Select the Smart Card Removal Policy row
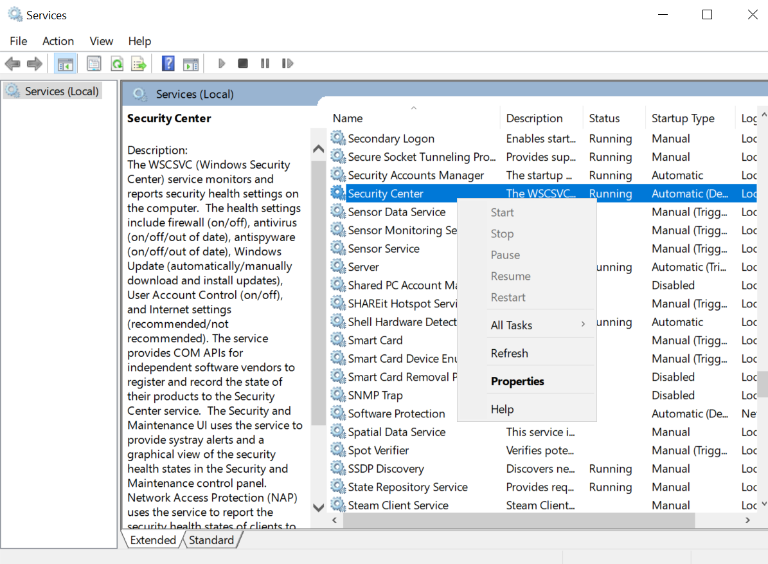768x564 pixels. 544,377
